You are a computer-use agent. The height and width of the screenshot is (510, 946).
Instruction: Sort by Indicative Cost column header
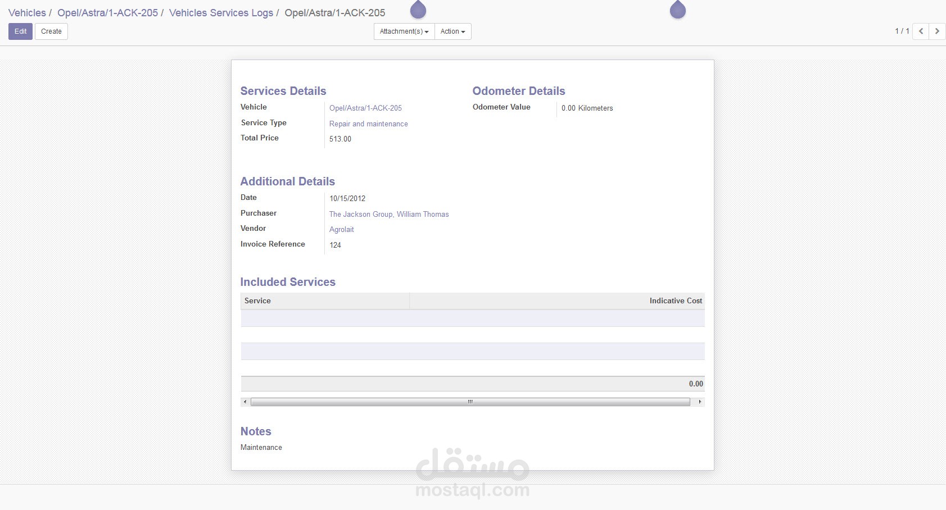557,301
